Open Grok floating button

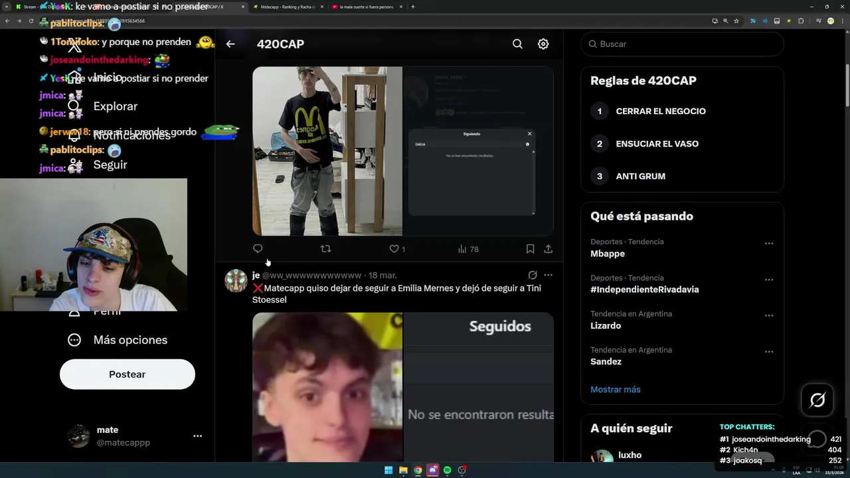click(x=817, y=400)
